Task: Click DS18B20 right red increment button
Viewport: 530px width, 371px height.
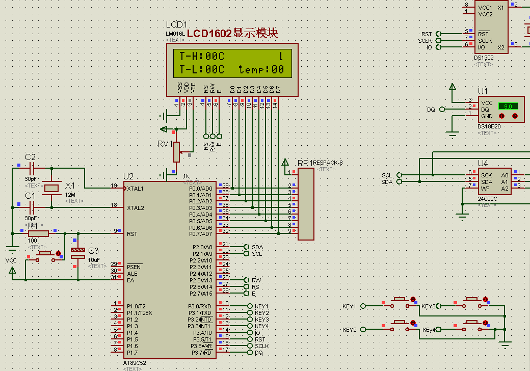Action: click(515, 116)
